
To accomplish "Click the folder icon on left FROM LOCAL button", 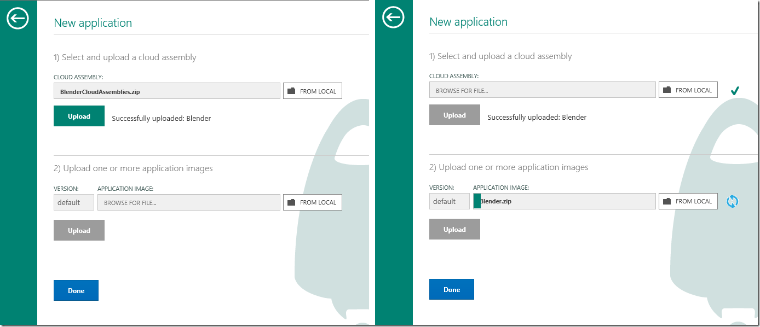I will pos(291,90).
